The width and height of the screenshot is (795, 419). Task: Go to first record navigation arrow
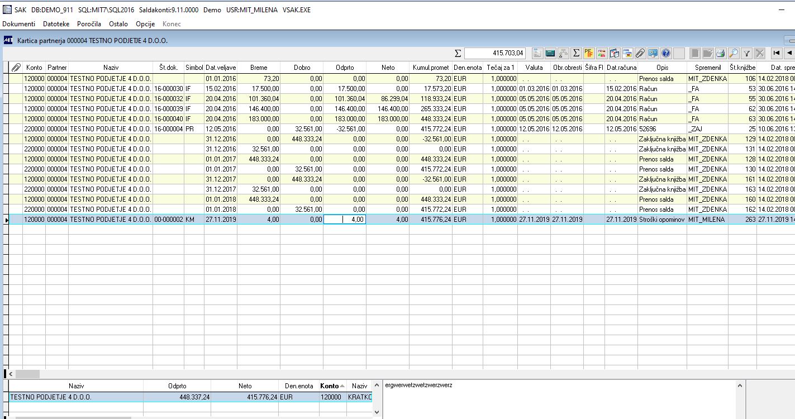(x=777, y=53)
